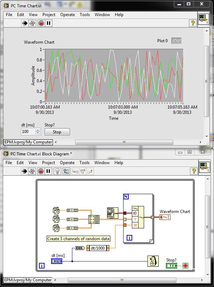Screen dimensions: 214x287
Task: Click the For Loop iteration terminal i
Action: (x=129, y=238)
